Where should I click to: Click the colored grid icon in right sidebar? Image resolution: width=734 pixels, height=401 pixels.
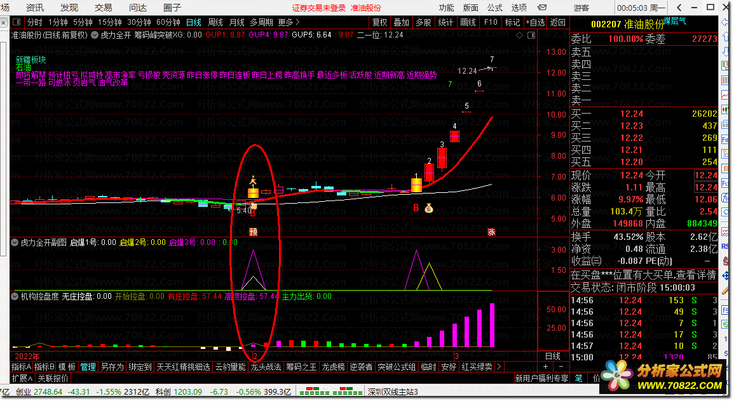[x=726, y=81]
